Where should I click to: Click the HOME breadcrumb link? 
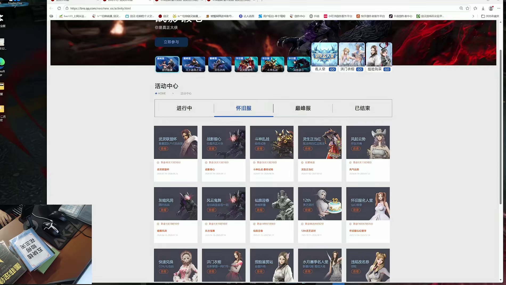(x=160, y=93)
